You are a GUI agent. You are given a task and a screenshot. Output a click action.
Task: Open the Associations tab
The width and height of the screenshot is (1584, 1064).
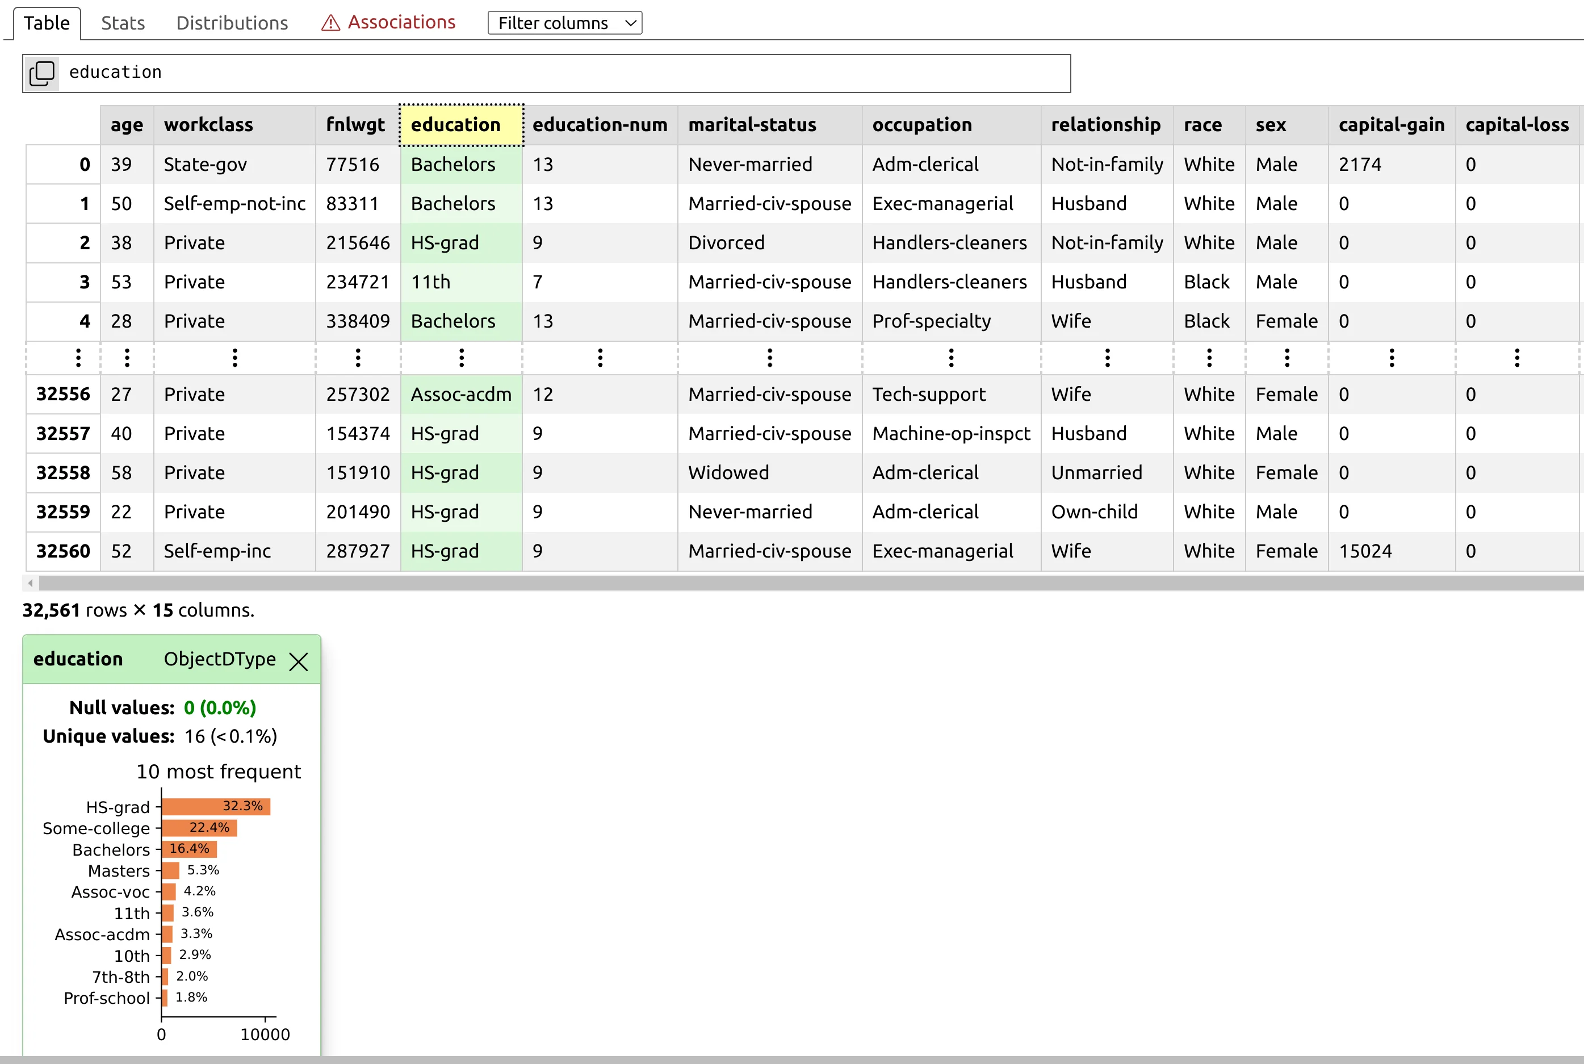point(388,23)
